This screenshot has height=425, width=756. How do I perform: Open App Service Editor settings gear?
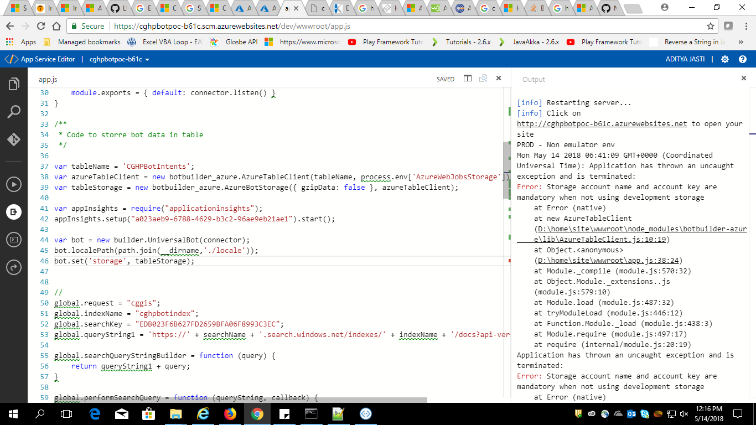click(725, 59)
